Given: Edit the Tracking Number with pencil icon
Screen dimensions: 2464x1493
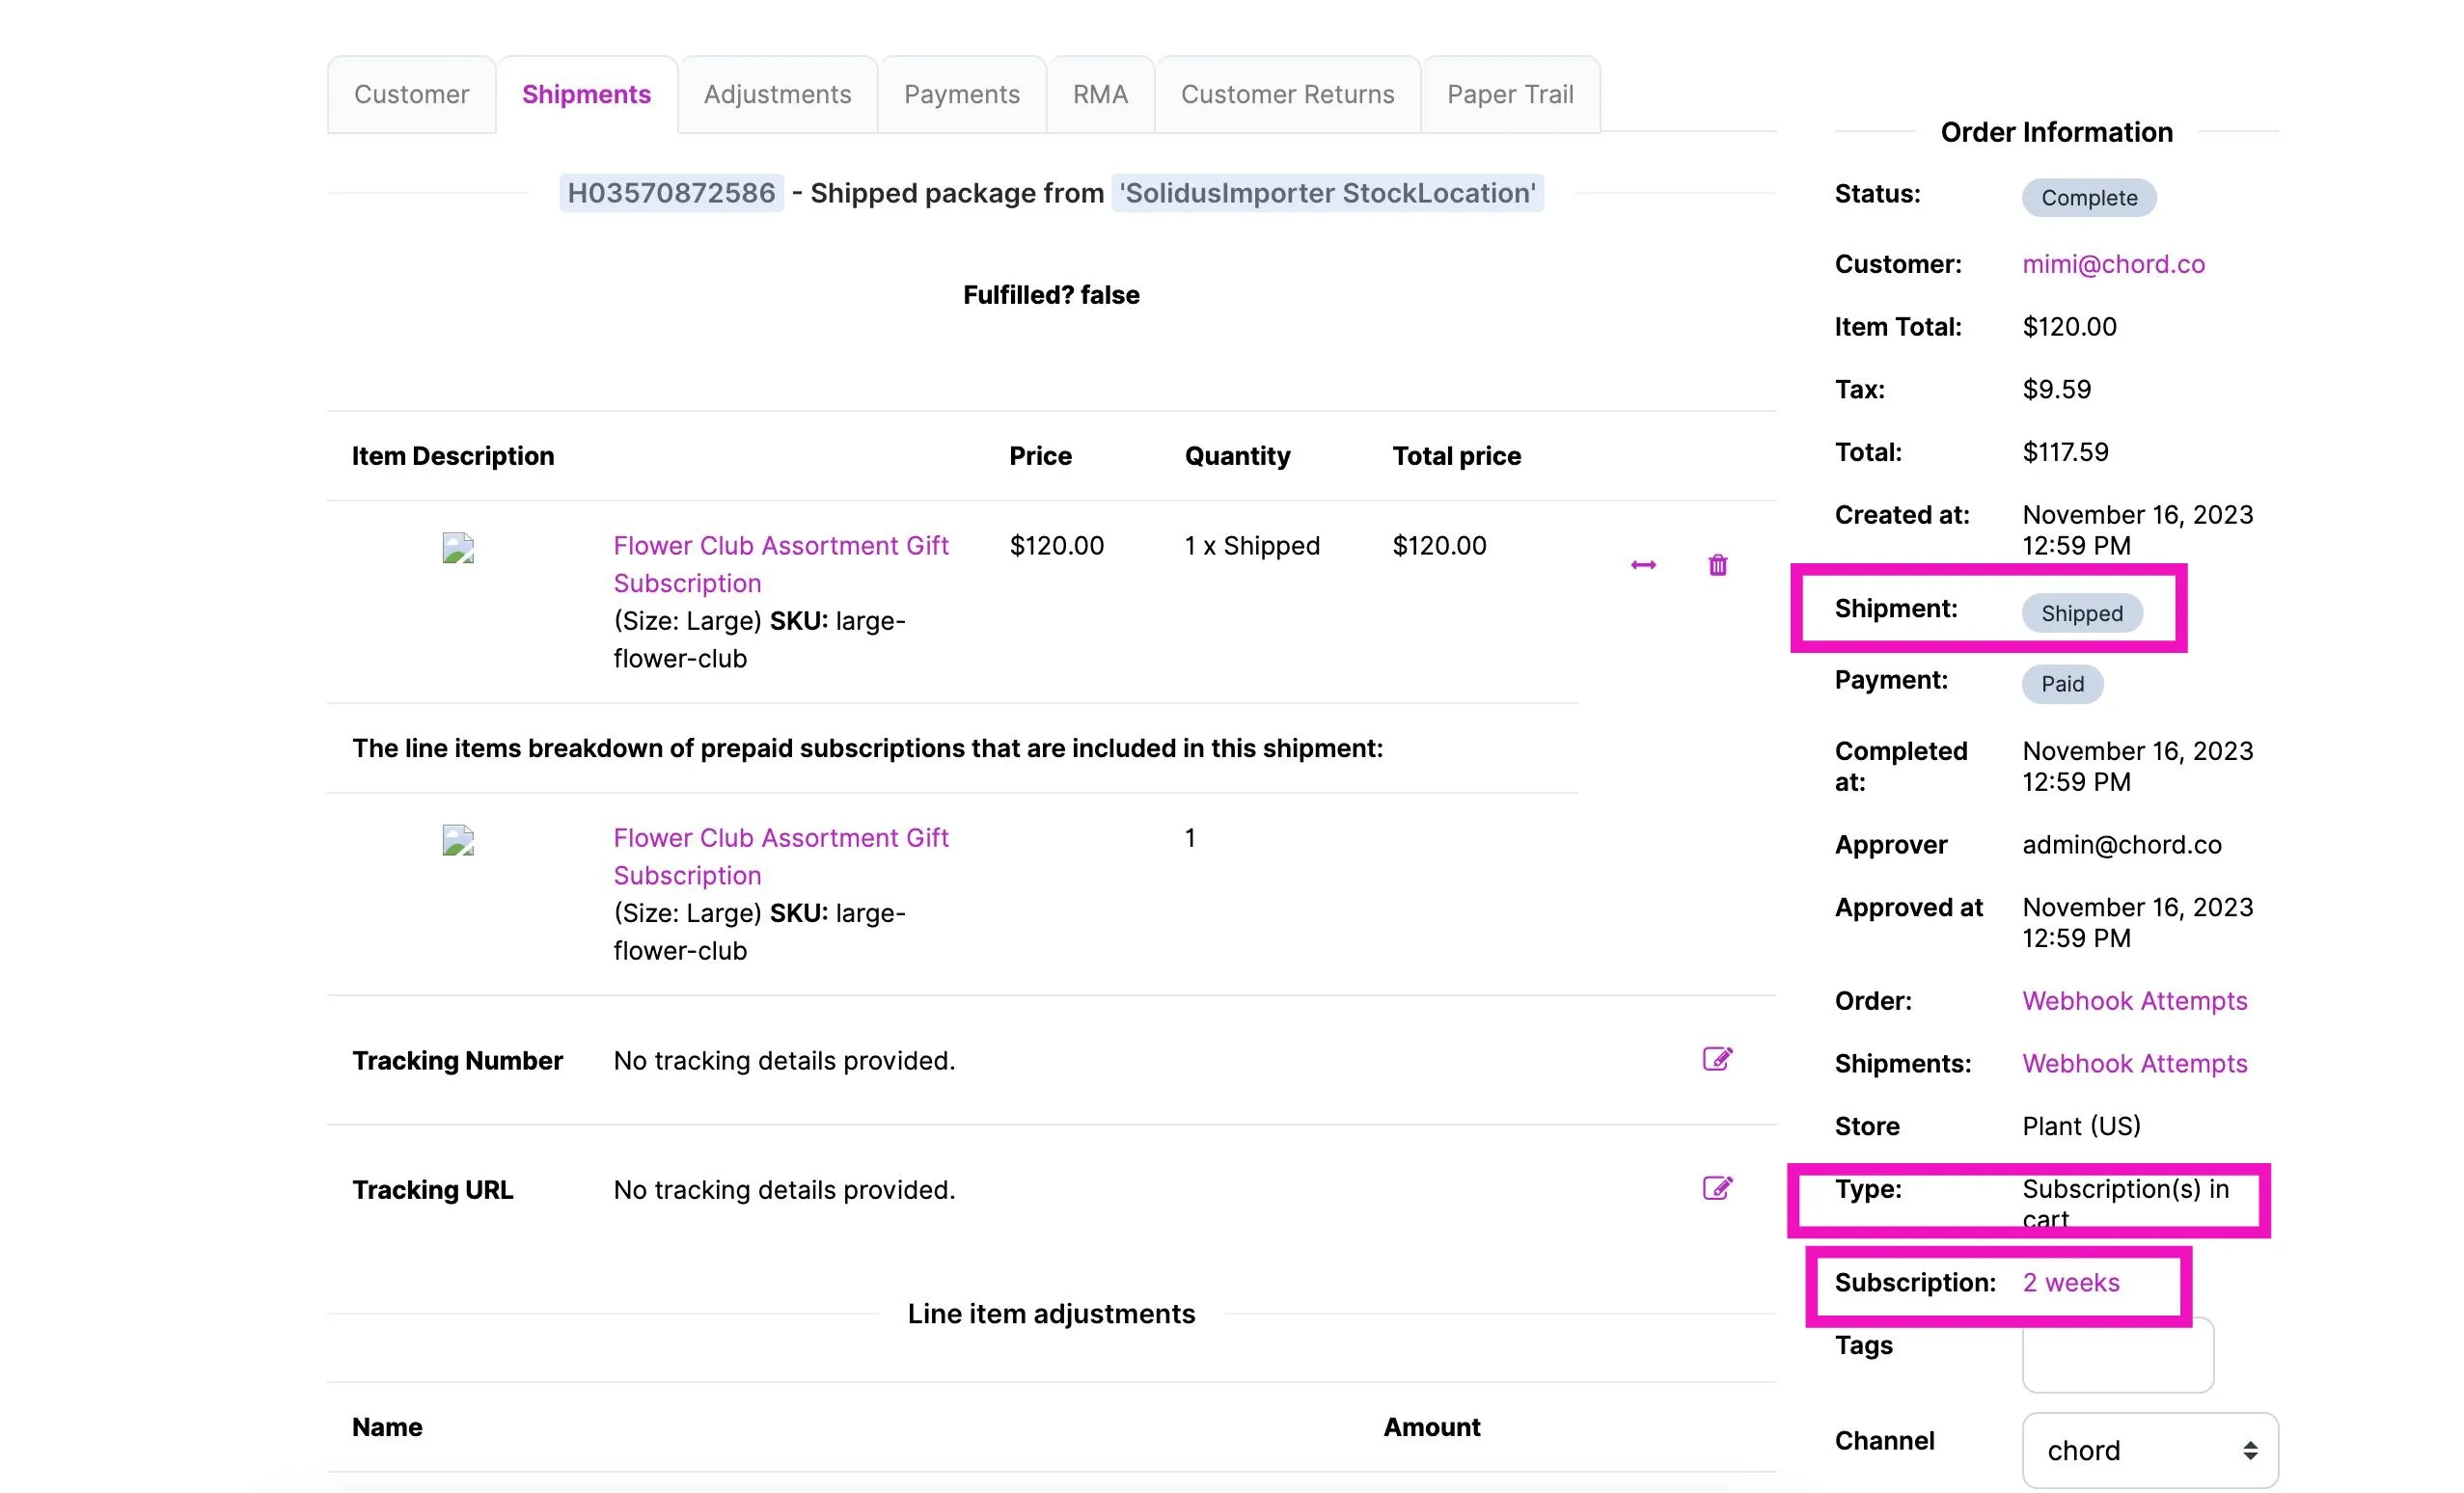Looking at the screenshot, I should (1717, 1059).
